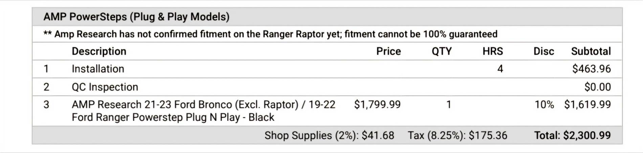Click the Description column header
Screen dimensions: 643x153
click(x=99, y=51)
